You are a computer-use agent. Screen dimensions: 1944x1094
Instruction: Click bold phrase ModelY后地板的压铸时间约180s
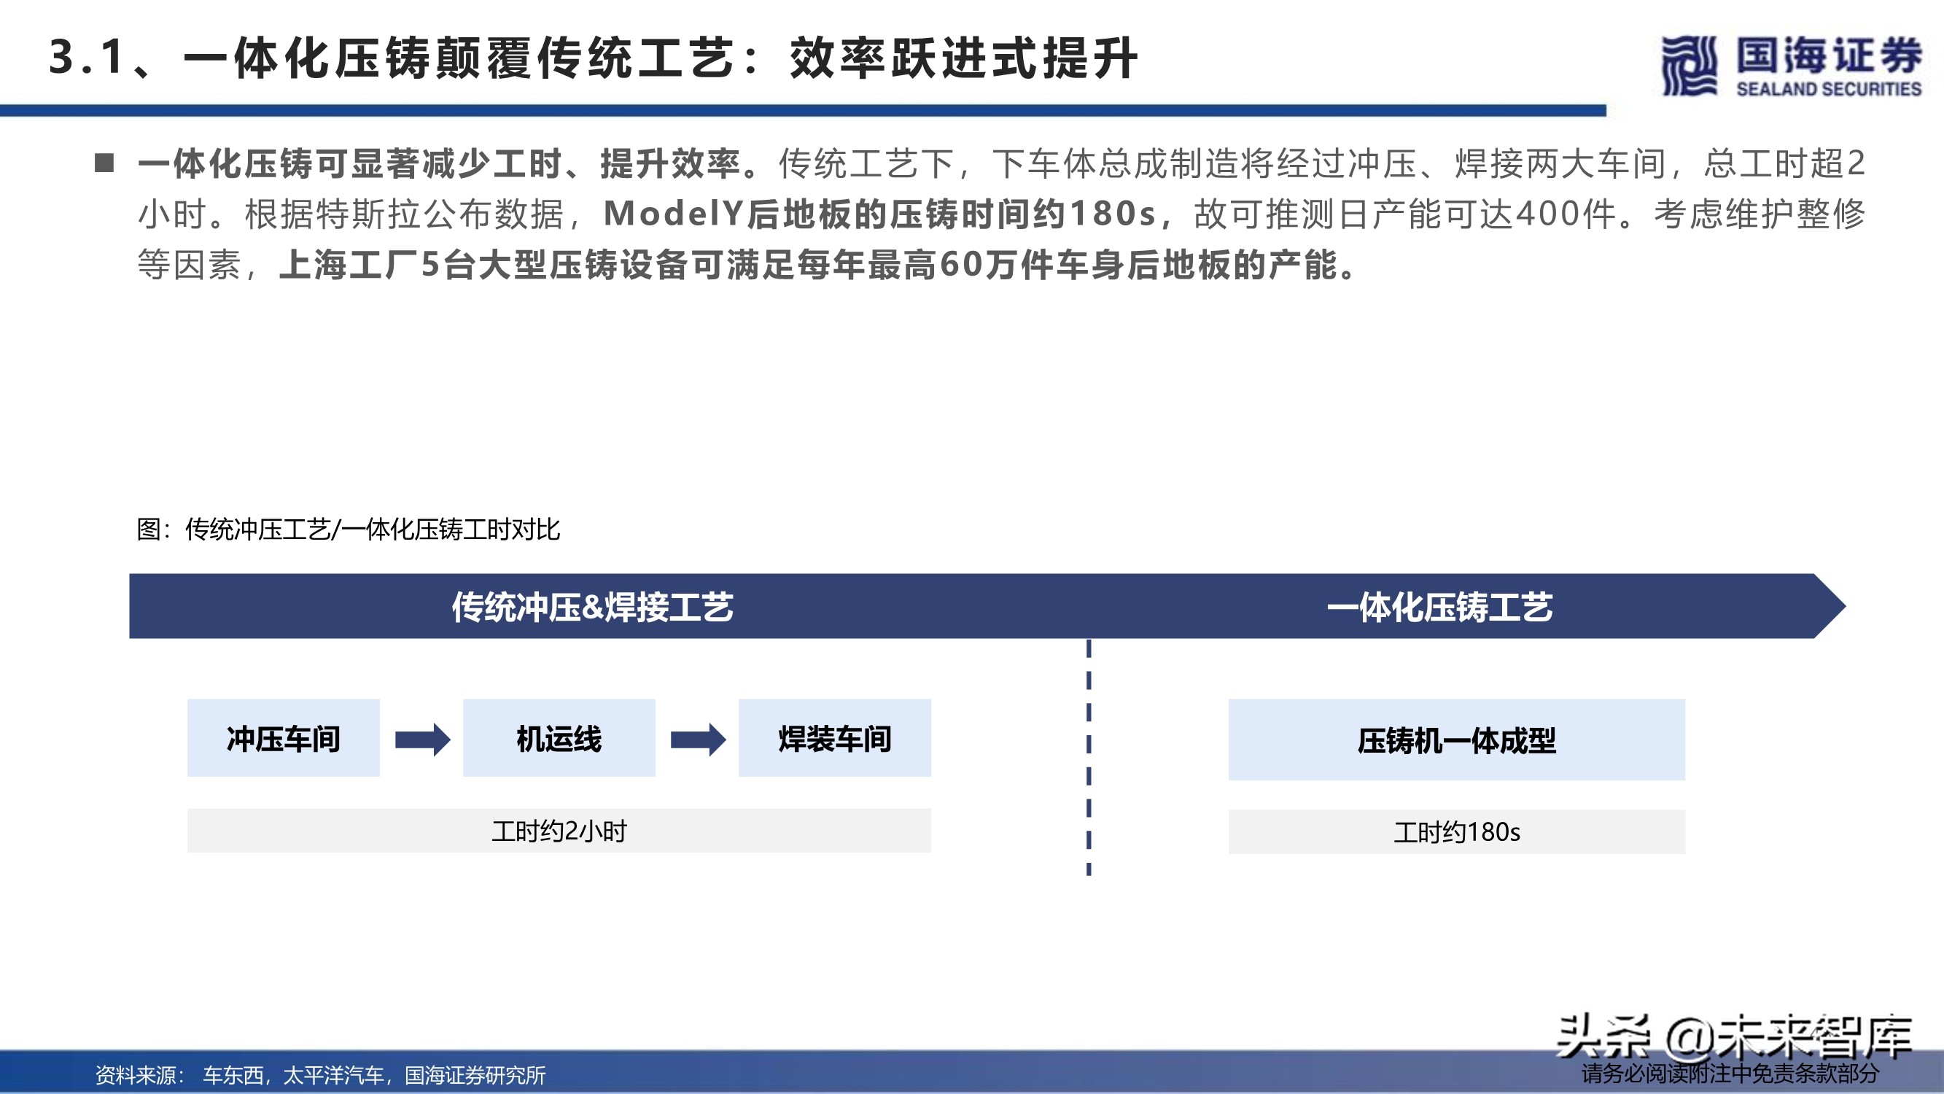click(880, 214)
